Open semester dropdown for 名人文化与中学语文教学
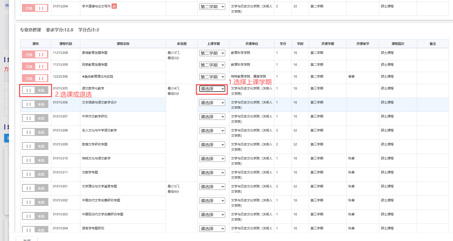 [x=212, y=131]
